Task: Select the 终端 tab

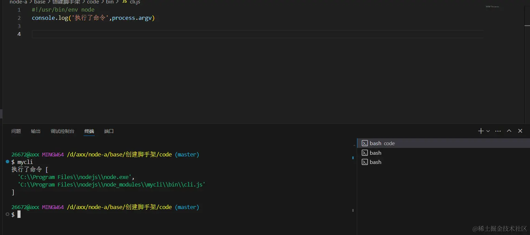Action: (x=89, y=131)
